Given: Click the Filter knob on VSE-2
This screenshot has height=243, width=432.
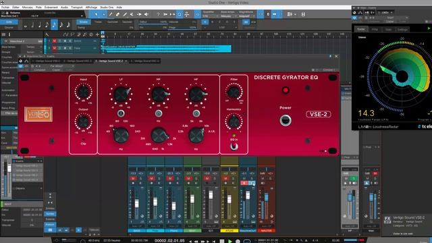Looking at the screenshot, I should coord(234,92).
